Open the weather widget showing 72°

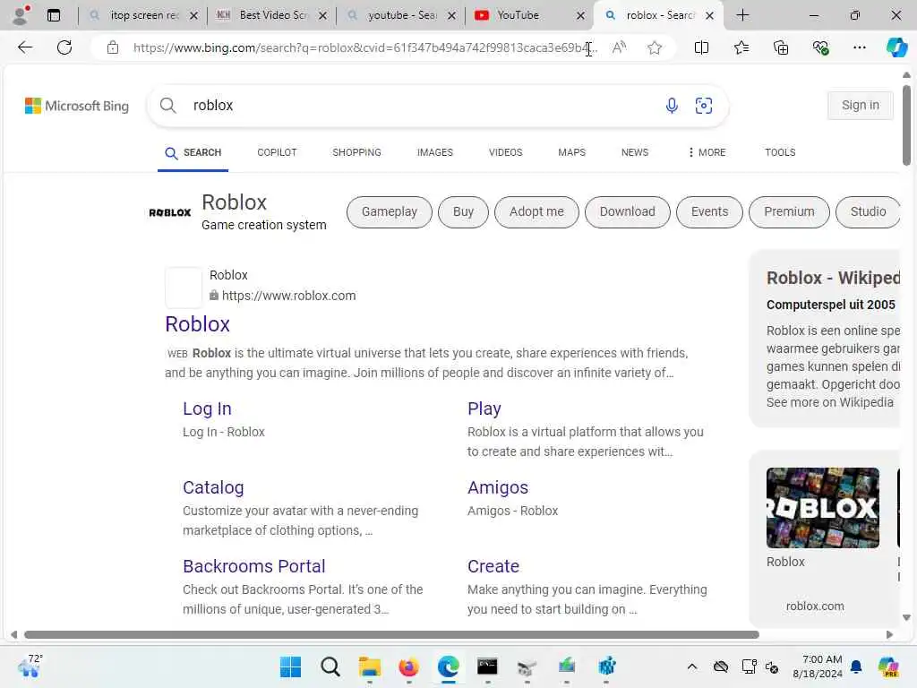(x=30, y=666)
